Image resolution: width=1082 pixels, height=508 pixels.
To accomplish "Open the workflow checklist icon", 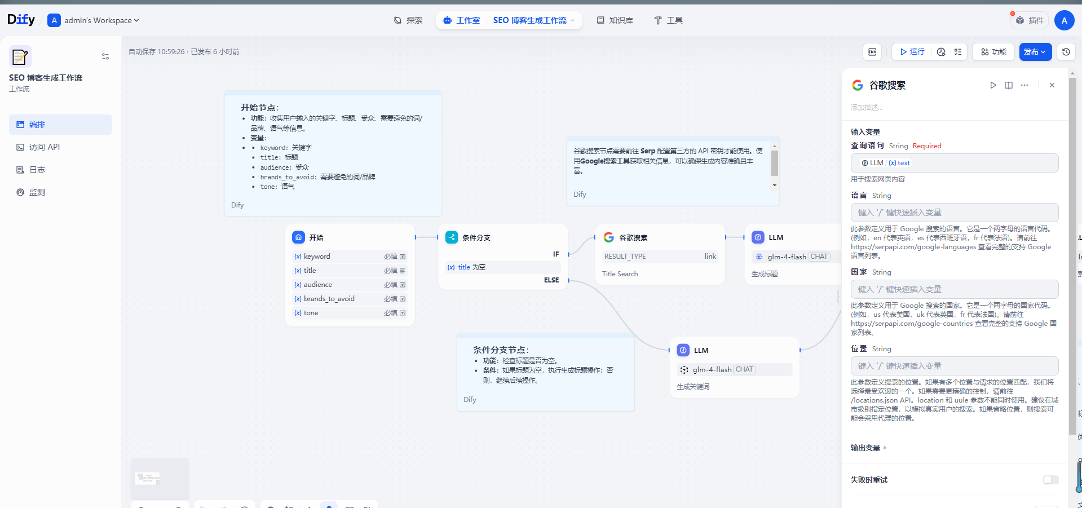I will (x=958, y=52).
